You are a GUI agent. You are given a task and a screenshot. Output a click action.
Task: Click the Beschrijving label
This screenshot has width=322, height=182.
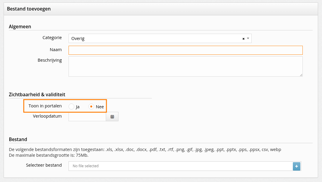point(50,60)
